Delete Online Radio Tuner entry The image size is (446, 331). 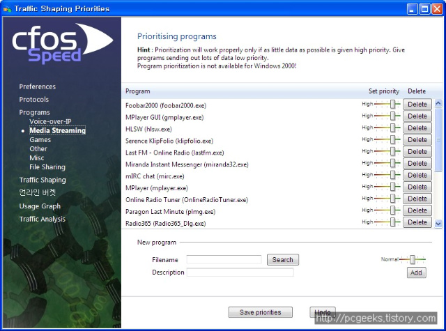point(417,199)
